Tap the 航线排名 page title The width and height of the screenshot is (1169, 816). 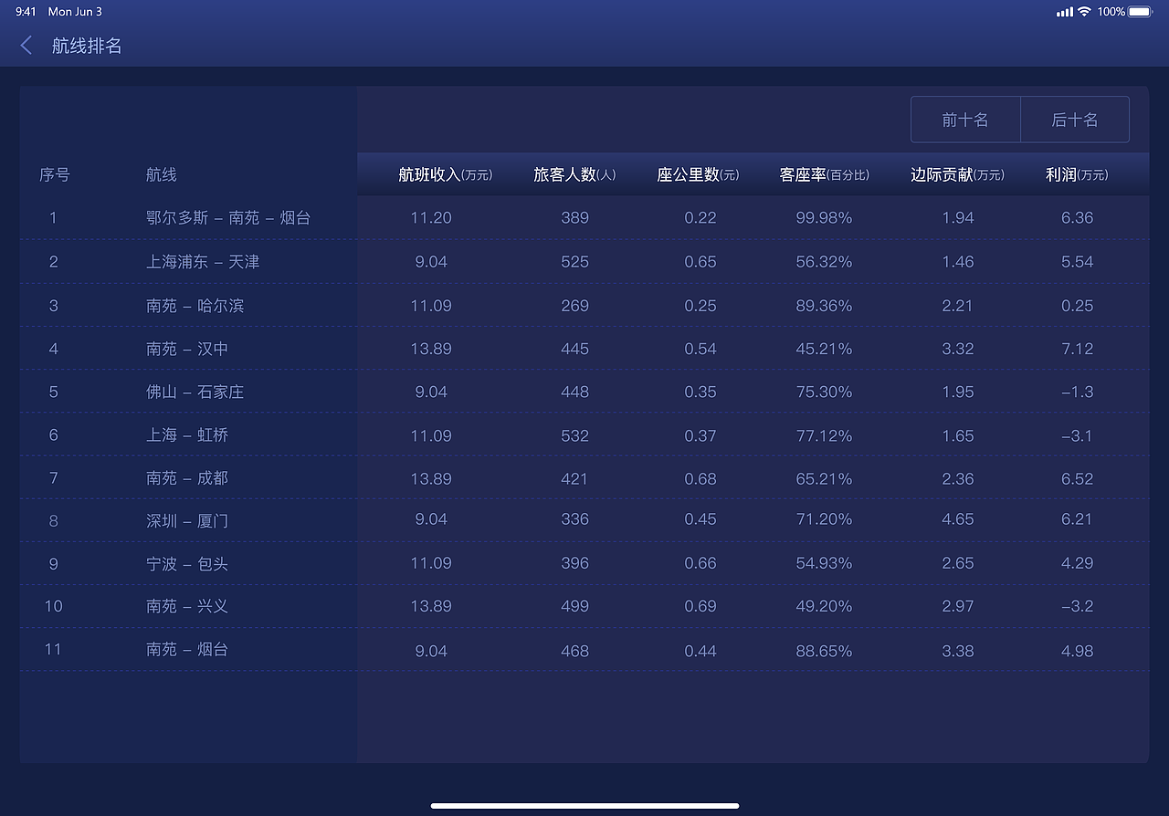pyautogui.click(x=87, y=46)
